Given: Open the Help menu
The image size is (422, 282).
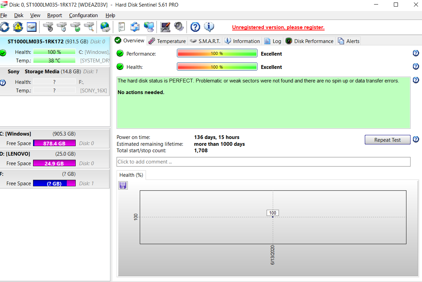Looking at the screenshot, I should click(110, 15).
